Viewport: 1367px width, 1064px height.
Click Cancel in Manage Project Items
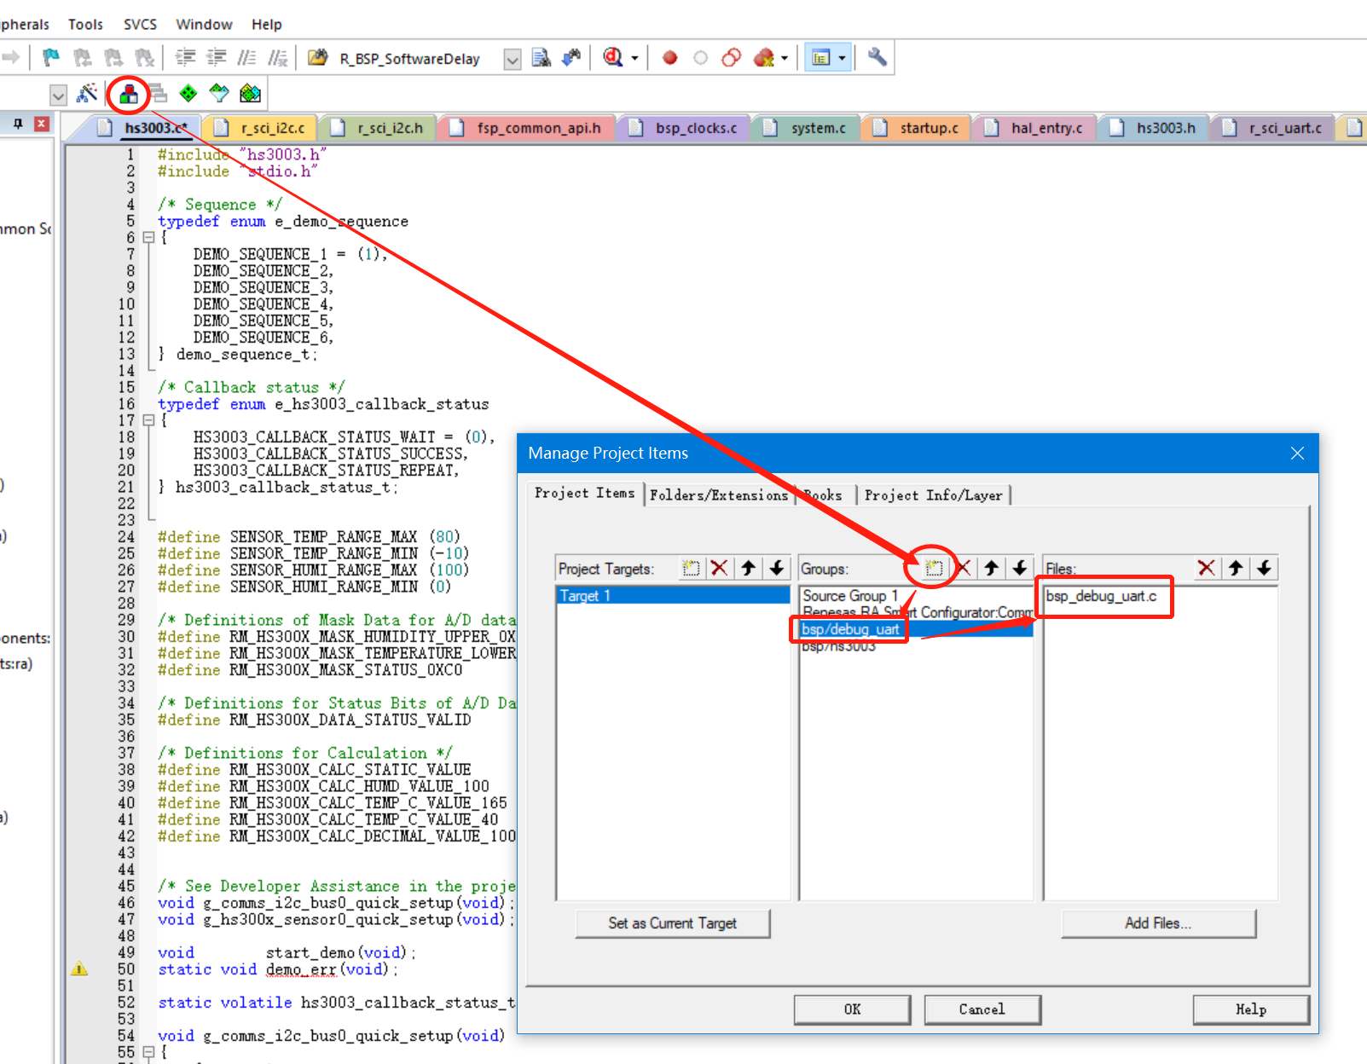click(982, 1009)
